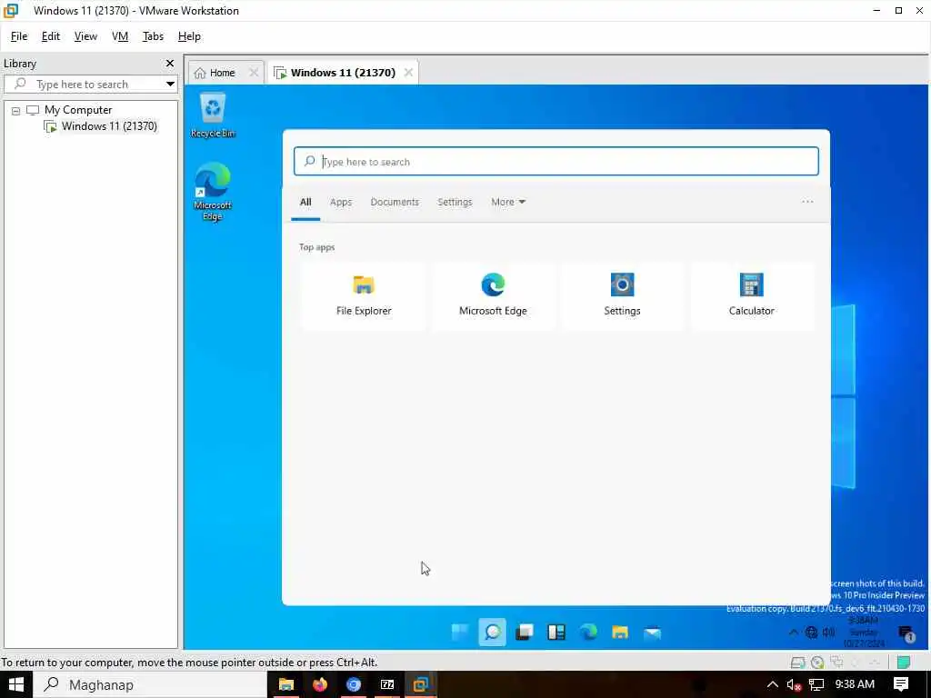Launch Edge from guest taskbar
Screen dimensions: 931x698
(x=588, y=633)
